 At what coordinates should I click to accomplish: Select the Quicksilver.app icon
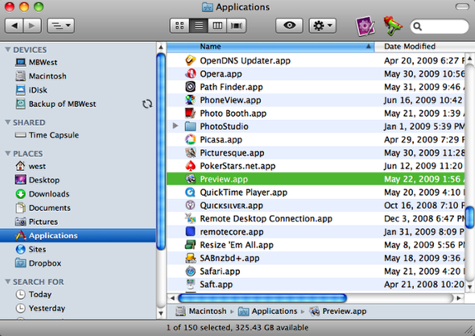click(x=190, y=205)
